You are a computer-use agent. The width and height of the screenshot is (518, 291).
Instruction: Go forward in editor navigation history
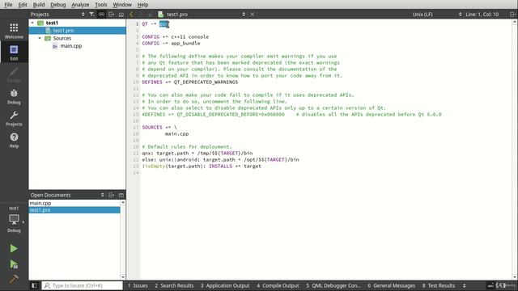[140, 15]
